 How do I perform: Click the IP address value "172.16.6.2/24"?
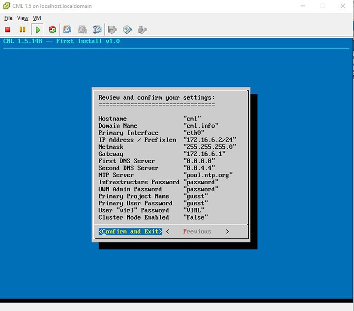(x=210, y=140)
